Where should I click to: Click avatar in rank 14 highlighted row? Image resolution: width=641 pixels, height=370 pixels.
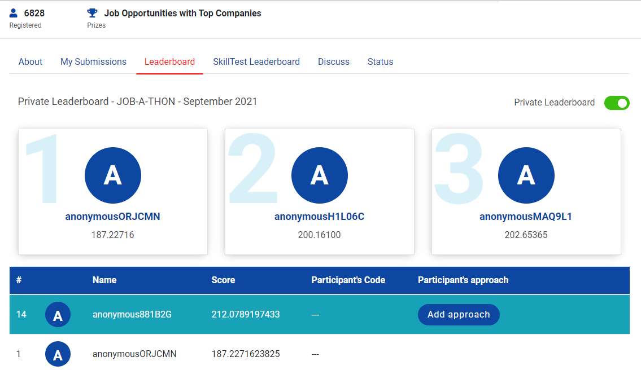[58, 315]
